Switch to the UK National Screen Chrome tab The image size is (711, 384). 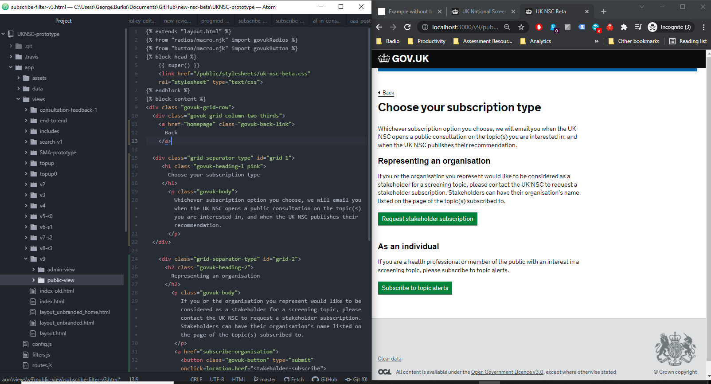(483, 12)
